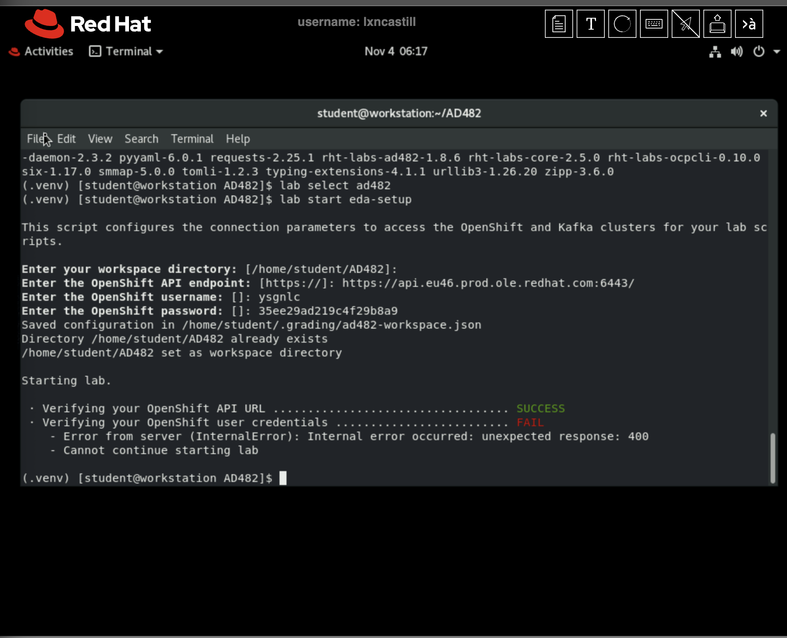Viewport: 787px width, 638px height.
Task: Click the power icon in system tray
Action: tap(759, 51)
